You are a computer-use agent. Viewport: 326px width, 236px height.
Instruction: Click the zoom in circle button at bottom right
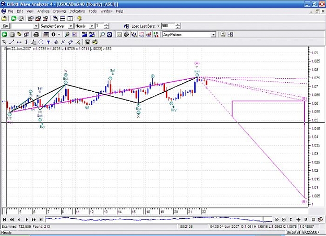tap(284, 219)
